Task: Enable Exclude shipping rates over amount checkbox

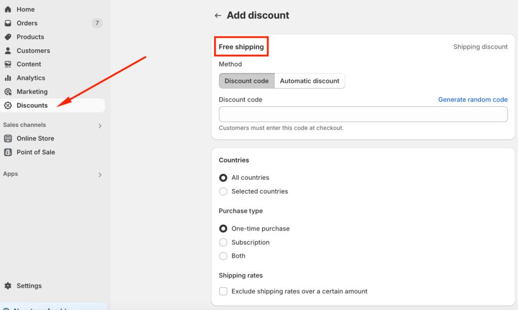Action: (223, 291)
